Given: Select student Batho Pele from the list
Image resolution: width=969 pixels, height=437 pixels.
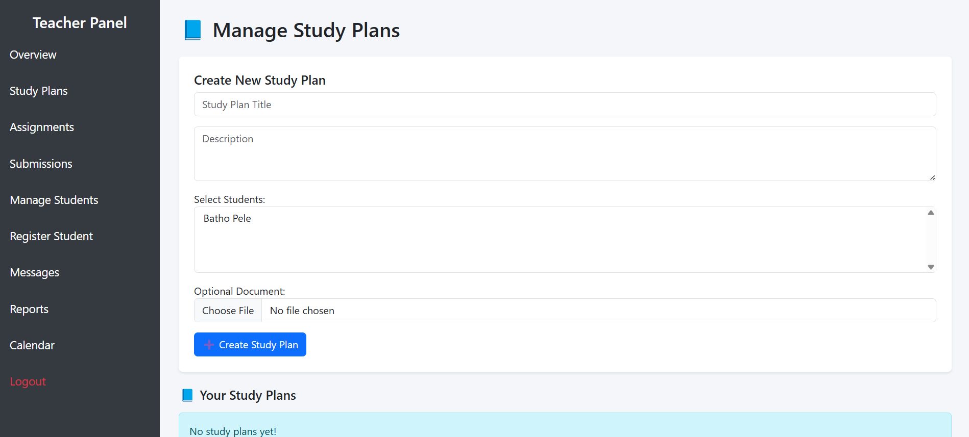Looking at the screenshot, I should click(x=227, y=218).
